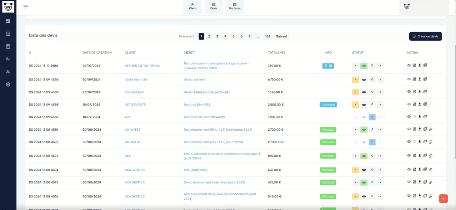
Task: Download quote DS 2024 13 09 4585
Action: pos(420,79)
